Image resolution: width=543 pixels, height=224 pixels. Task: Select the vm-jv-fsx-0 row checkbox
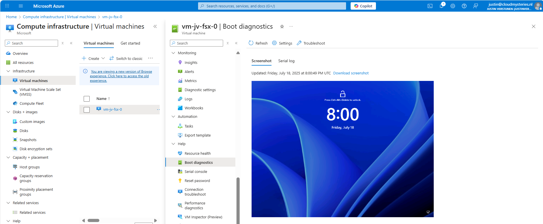(87, 110)
